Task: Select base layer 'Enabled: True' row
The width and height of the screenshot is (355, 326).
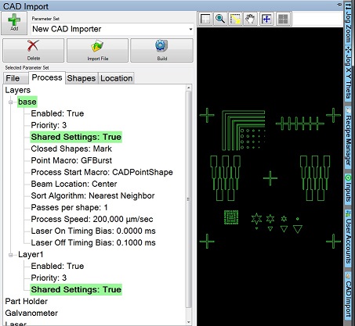Action: (x=57, y=113)
